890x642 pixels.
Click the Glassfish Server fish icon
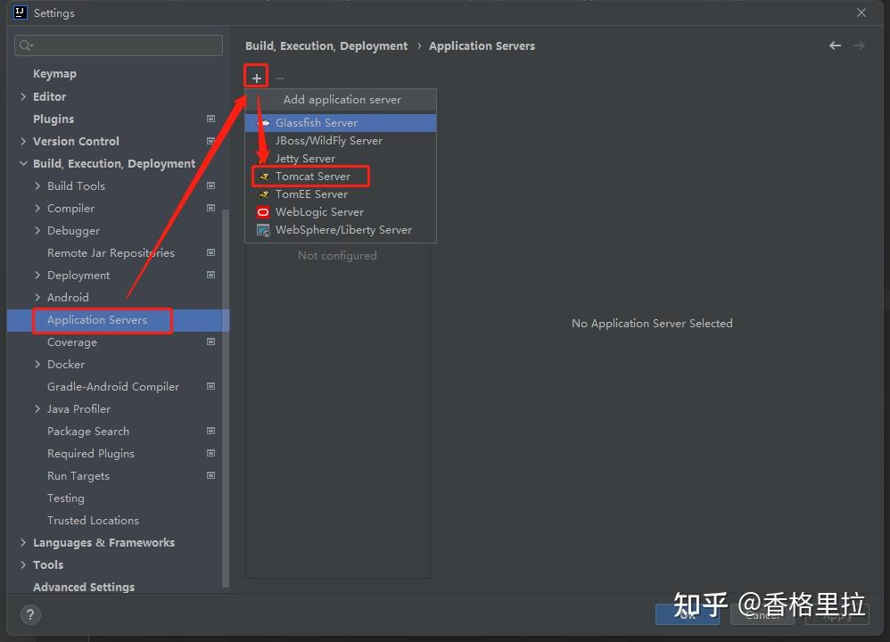(x=263, y=123)
